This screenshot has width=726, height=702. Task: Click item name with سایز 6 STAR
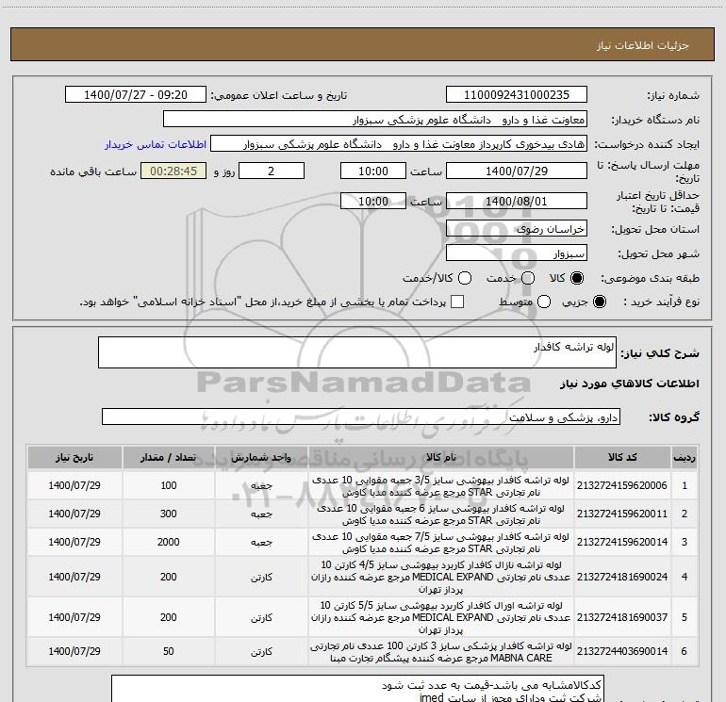[x=441, y=514]
